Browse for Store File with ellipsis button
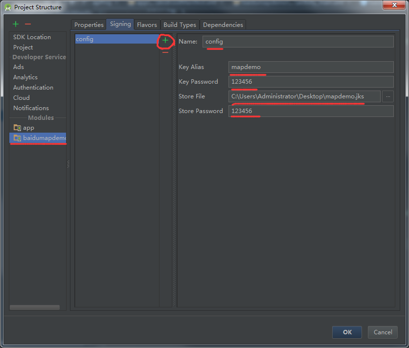409x348 pixels. pyautogui.click(x=388, y=96)
